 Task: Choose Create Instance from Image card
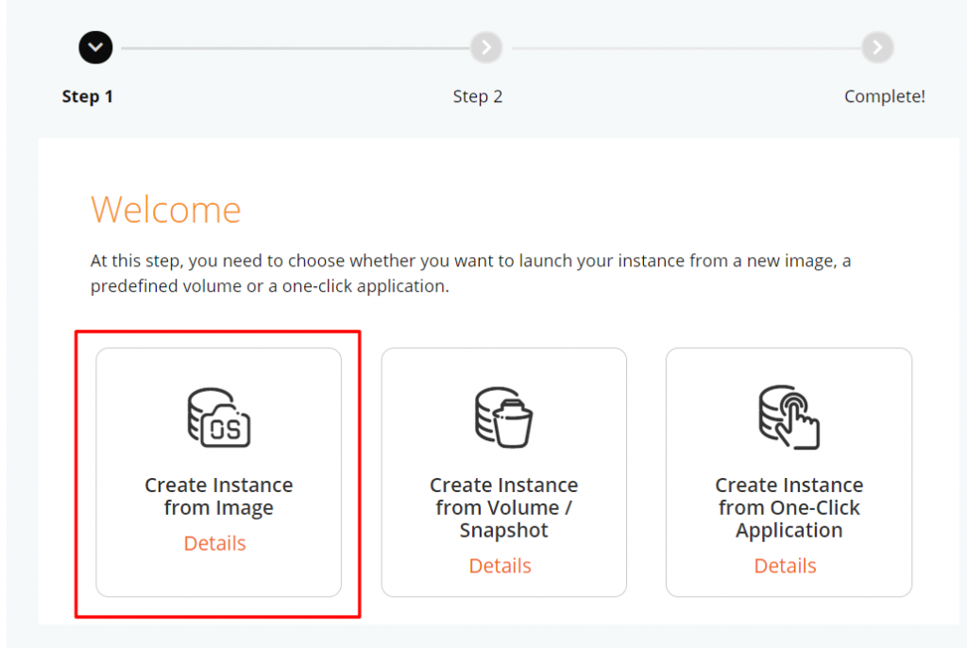tap(219, 472)
